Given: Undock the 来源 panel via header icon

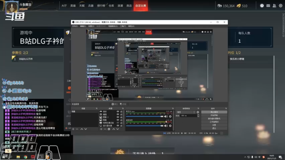Looking at the screenshot, I should pyautogui.click(x=123, y=108).
